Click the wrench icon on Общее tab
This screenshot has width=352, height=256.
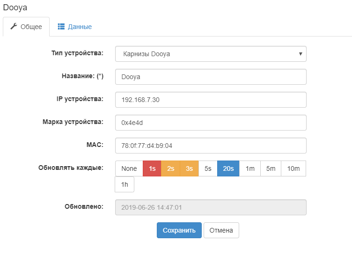[x=14, y=27]
